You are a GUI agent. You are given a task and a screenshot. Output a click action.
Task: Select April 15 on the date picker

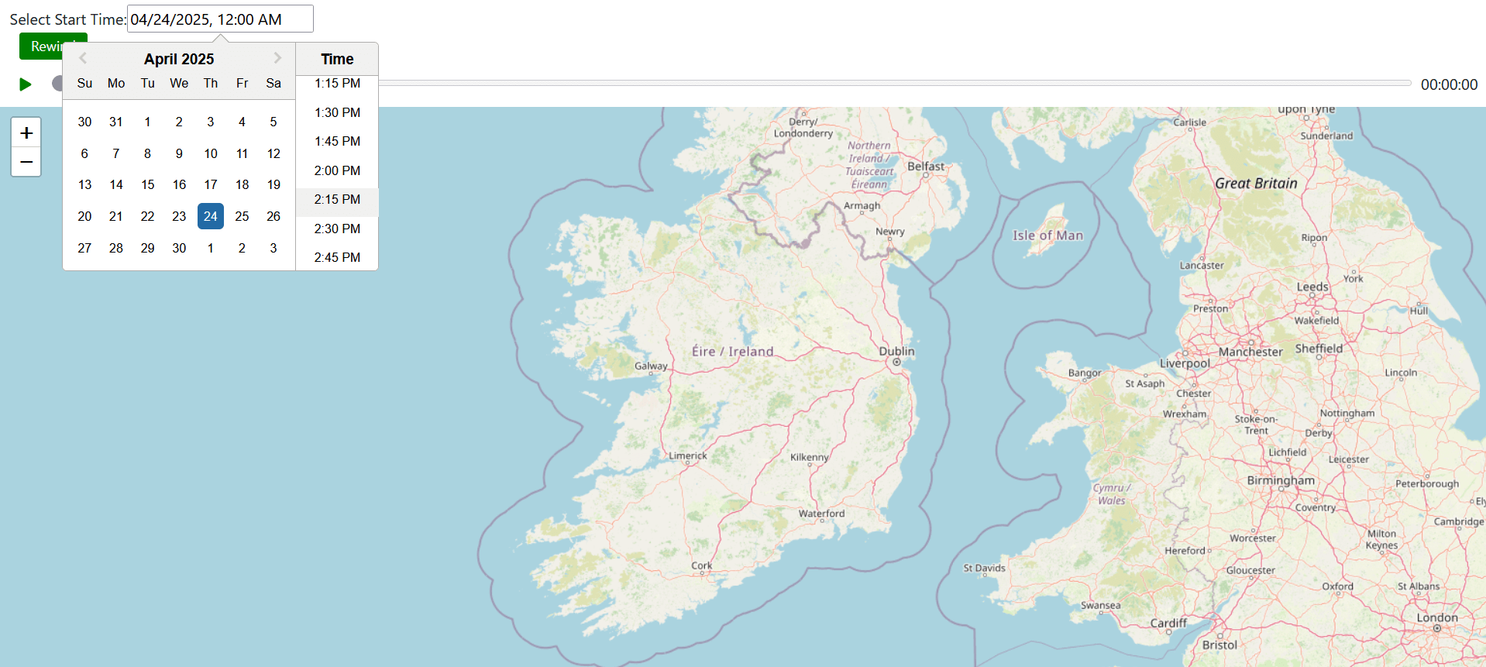tap(147, 184)
